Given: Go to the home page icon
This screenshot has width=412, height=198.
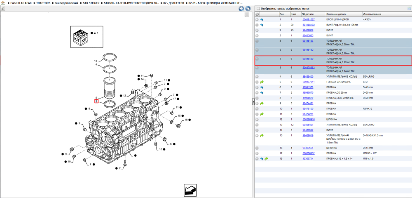Looking at the screenshot, I should [x=3, y=3].
